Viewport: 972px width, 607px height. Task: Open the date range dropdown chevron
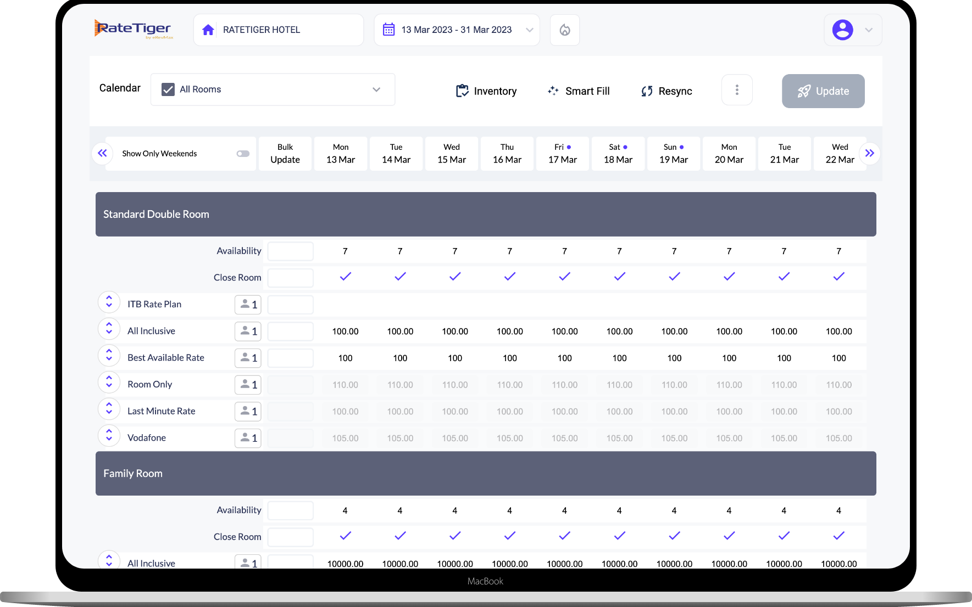[x=529, y=30]
